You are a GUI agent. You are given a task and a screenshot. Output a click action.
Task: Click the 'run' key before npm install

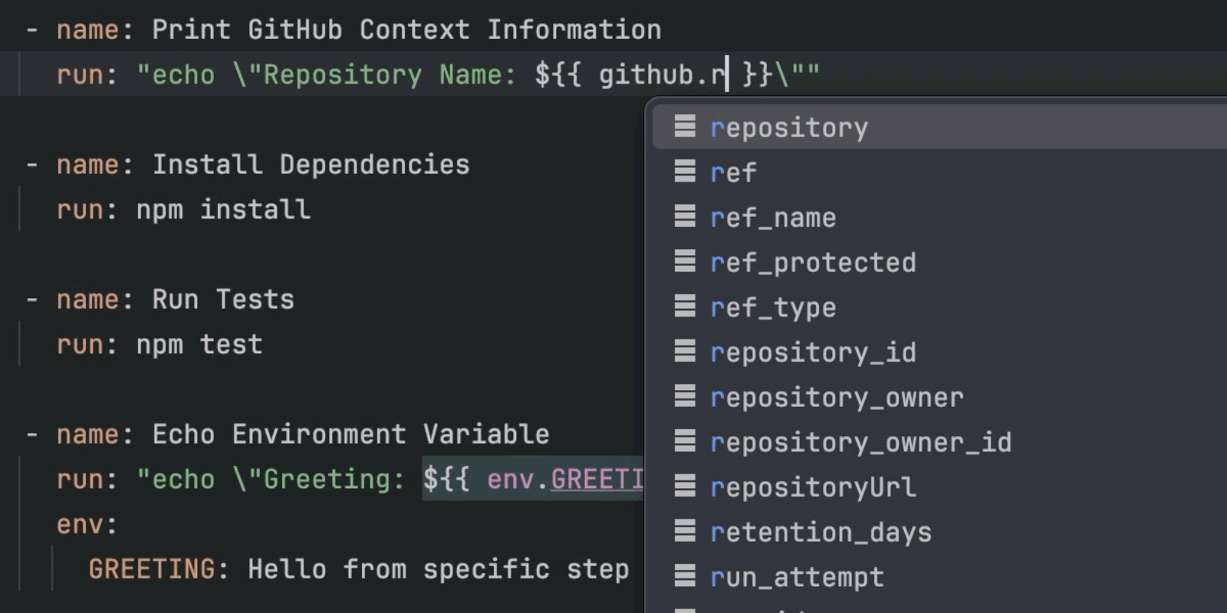(x=79, y=210)
